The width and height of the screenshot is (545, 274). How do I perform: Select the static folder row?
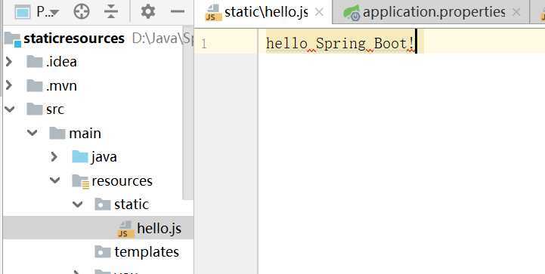98,205
